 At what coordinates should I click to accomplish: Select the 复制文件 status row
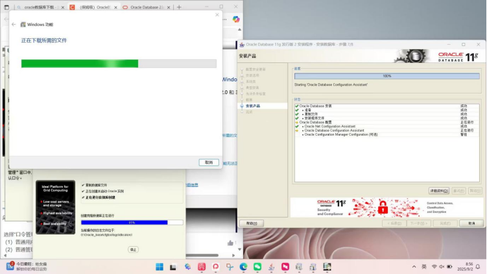point(386,114)
